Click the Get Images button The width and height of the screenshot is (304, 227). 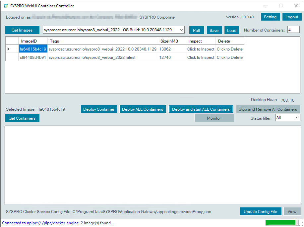(22, 30)
